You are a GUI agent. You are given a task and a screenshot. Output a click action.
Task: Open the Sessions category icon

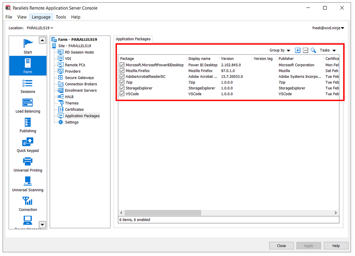click(27, 83)
